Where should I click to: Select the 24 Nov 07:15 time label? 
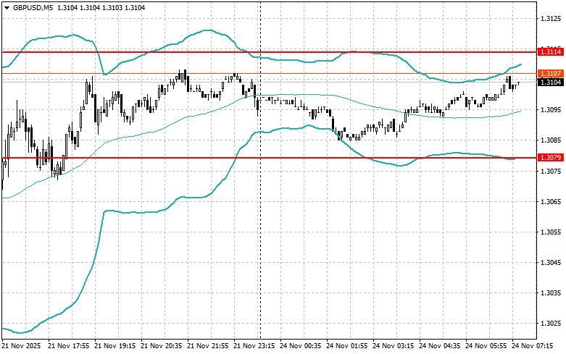coord(532,346)
